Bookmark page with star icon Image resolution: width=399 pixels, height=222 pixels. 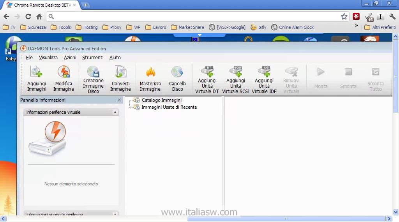click(344, 16)
